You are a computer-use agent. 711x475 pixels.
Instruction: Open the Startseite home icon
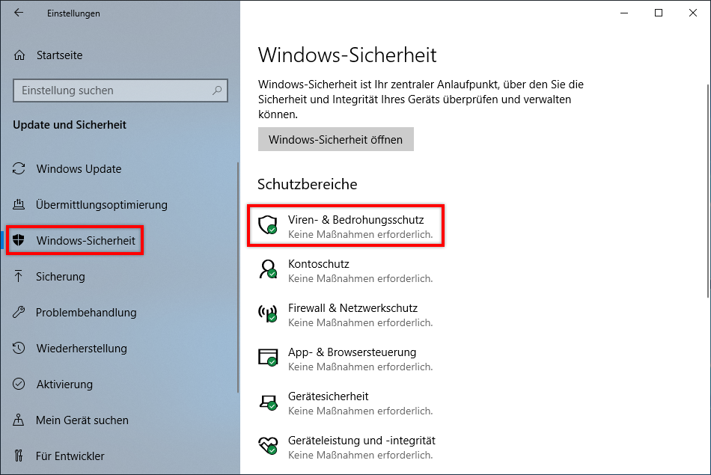[x=19, y=55]
